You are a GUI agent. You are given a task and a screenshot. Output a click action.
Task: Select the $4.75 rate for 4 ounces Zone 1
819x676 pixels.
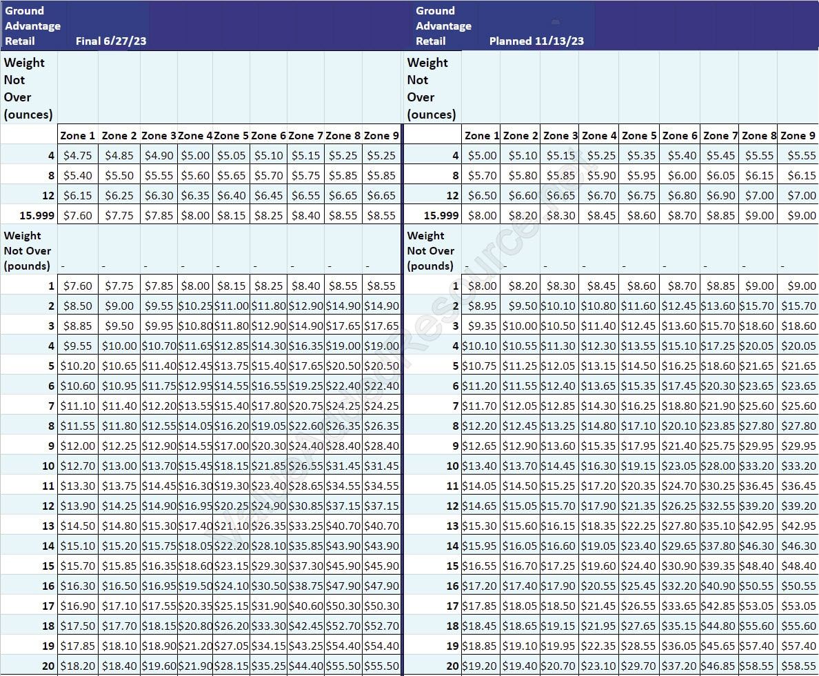pyautogui.click(x=78, y=155)
